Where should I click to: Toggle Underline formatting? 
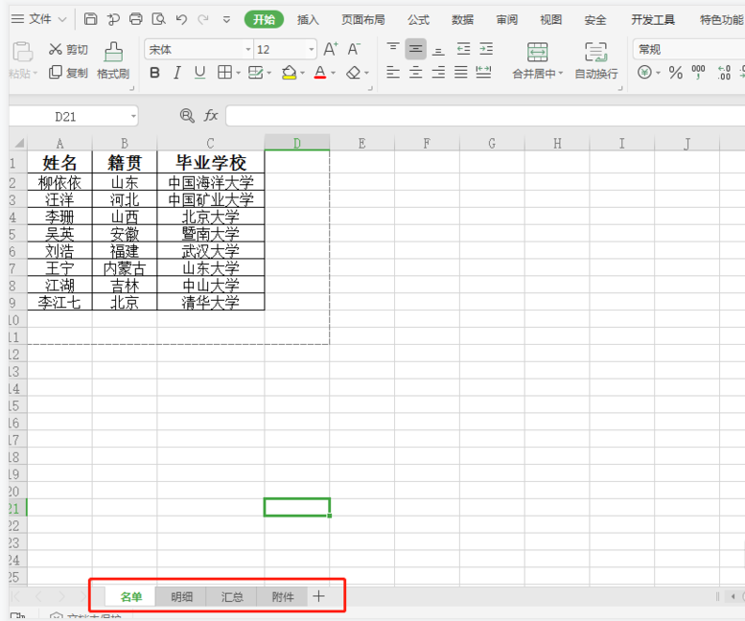pos(200,73)
